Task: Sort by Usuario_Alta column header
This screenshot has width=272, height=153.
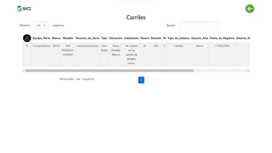Action: coord(199,38)
